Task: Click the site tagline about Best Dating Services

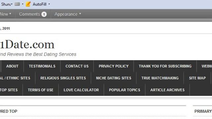Action: (x=38, y=54)
